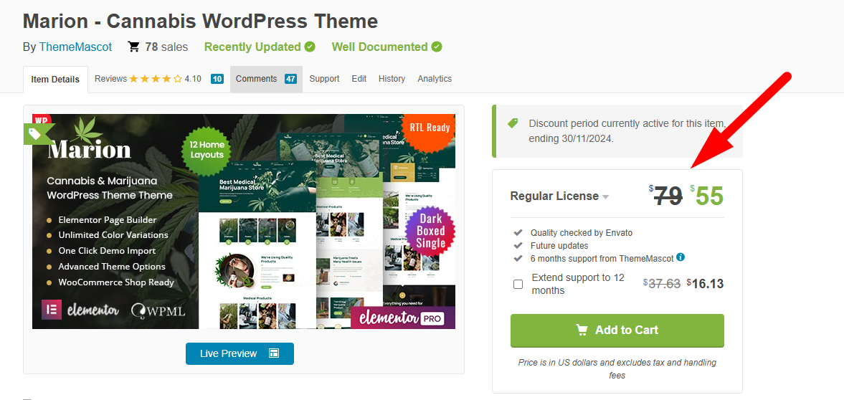Open the Support tab
Viewport: 844px width, 400px height.
point(324,79)
